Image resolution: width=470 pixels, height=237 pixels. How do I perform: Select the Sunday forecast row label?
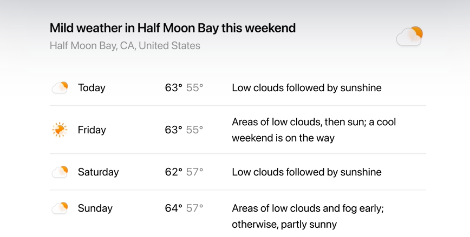pos(95,208)
